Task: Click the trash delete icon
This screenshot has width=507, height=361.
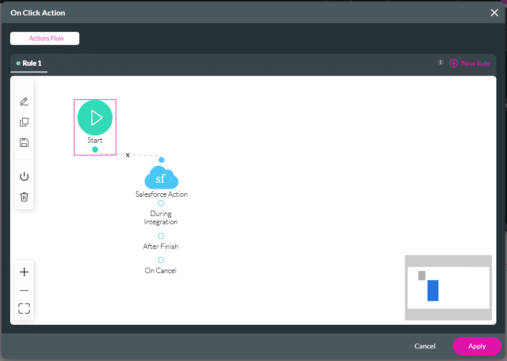Action: (24, 197)
